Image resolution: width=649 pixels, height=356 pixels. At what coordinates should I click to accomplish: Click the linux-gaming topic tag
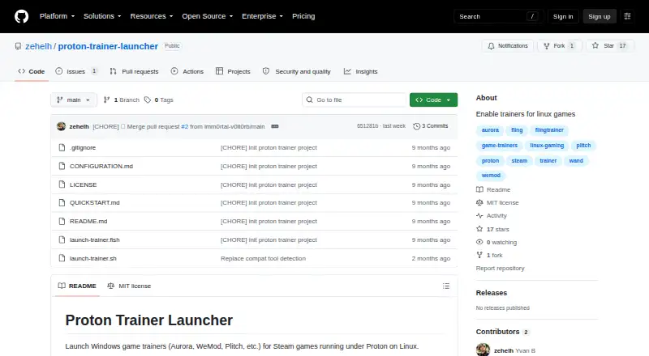547,146
